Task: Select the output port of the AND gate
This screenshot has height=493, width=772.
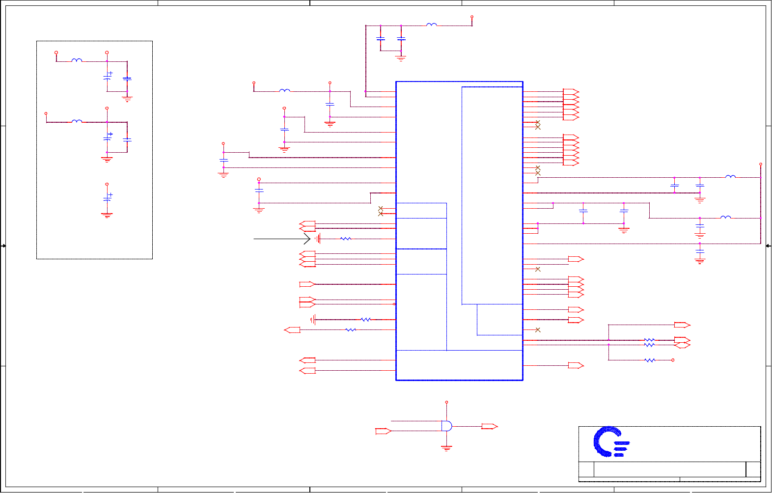Action: [490, 426]
